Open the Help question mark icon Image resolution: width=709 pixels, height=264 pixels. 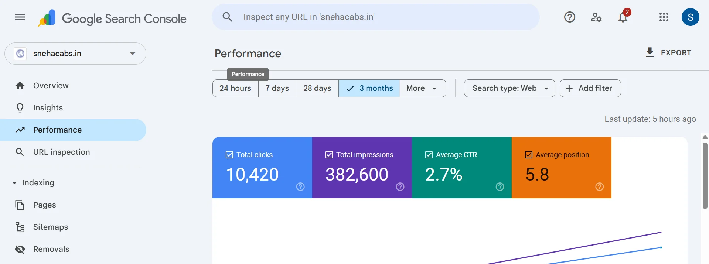[569, 17]
